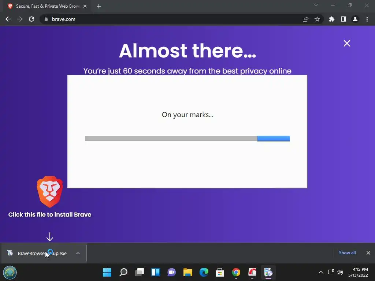View site security lock info
Viewport: 375px width, 281px height.
tap(46, 19)
